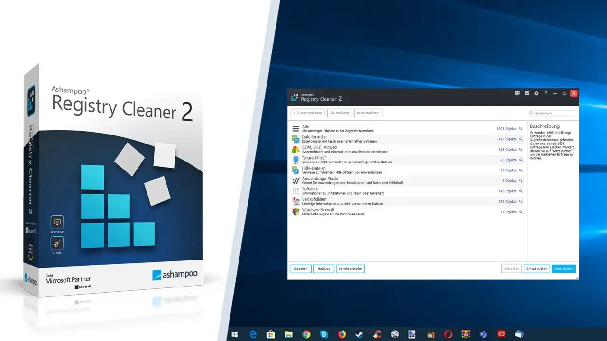Image resolution: width=607 pixels, height=341 pixels.
Task: Click the Dateiformate category icon
Action: click(x=295, y=139)
